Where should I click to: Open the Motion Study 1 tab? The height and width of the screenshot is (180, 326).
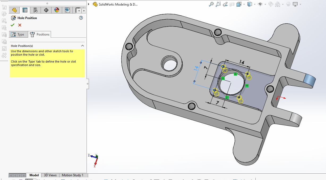[72, 175]
